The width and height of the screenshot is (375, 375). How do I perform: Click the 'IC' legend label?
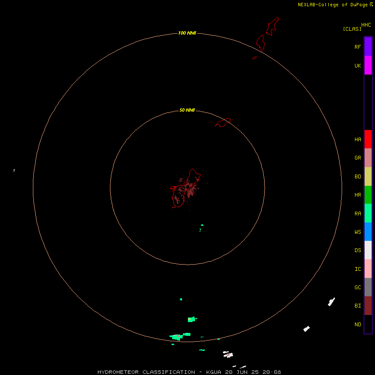click(357, 269)
